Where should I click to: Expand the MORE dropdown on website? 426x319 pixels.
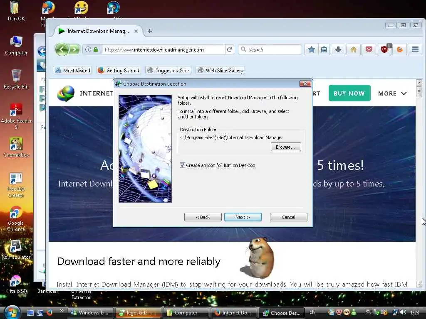coord(392,93)
